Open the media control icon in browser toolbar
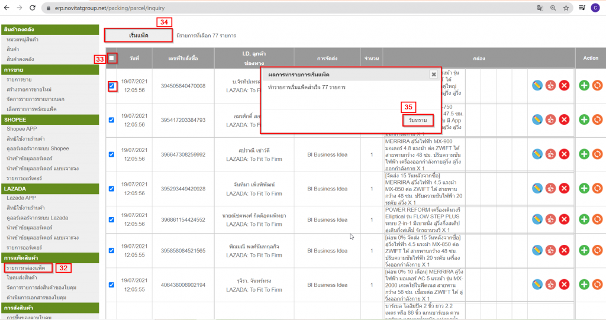This screenshot has height=320, width=606. 581,8
